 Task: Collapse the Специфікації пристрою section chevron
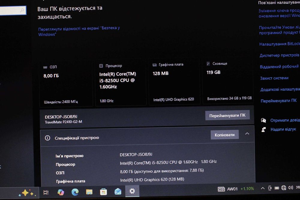click(247, 133)
